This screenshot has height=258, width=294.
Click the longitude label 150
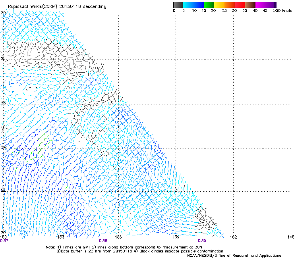click(4, 237)
